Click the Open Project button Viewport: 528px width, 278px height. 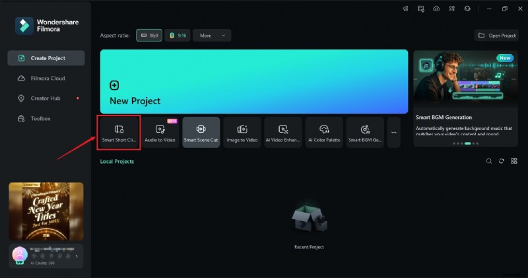(496, 35)
